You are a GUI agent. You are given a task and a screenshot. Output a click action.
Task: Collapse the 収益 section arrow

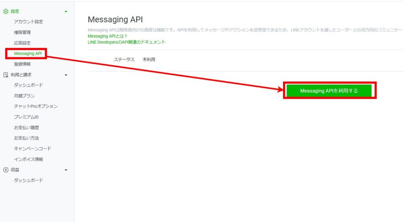[66, 170]
